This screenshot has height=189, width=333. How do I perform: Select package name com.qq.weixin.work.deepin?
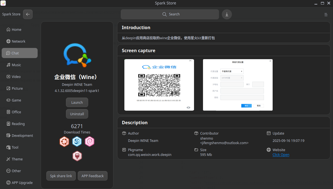pos(150,155)
